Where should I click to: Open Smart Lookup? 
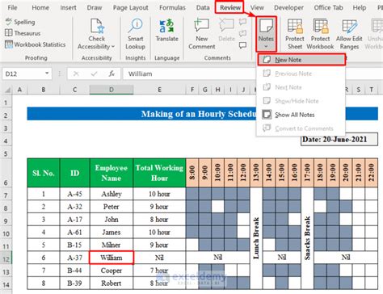[x=135, y=34]
